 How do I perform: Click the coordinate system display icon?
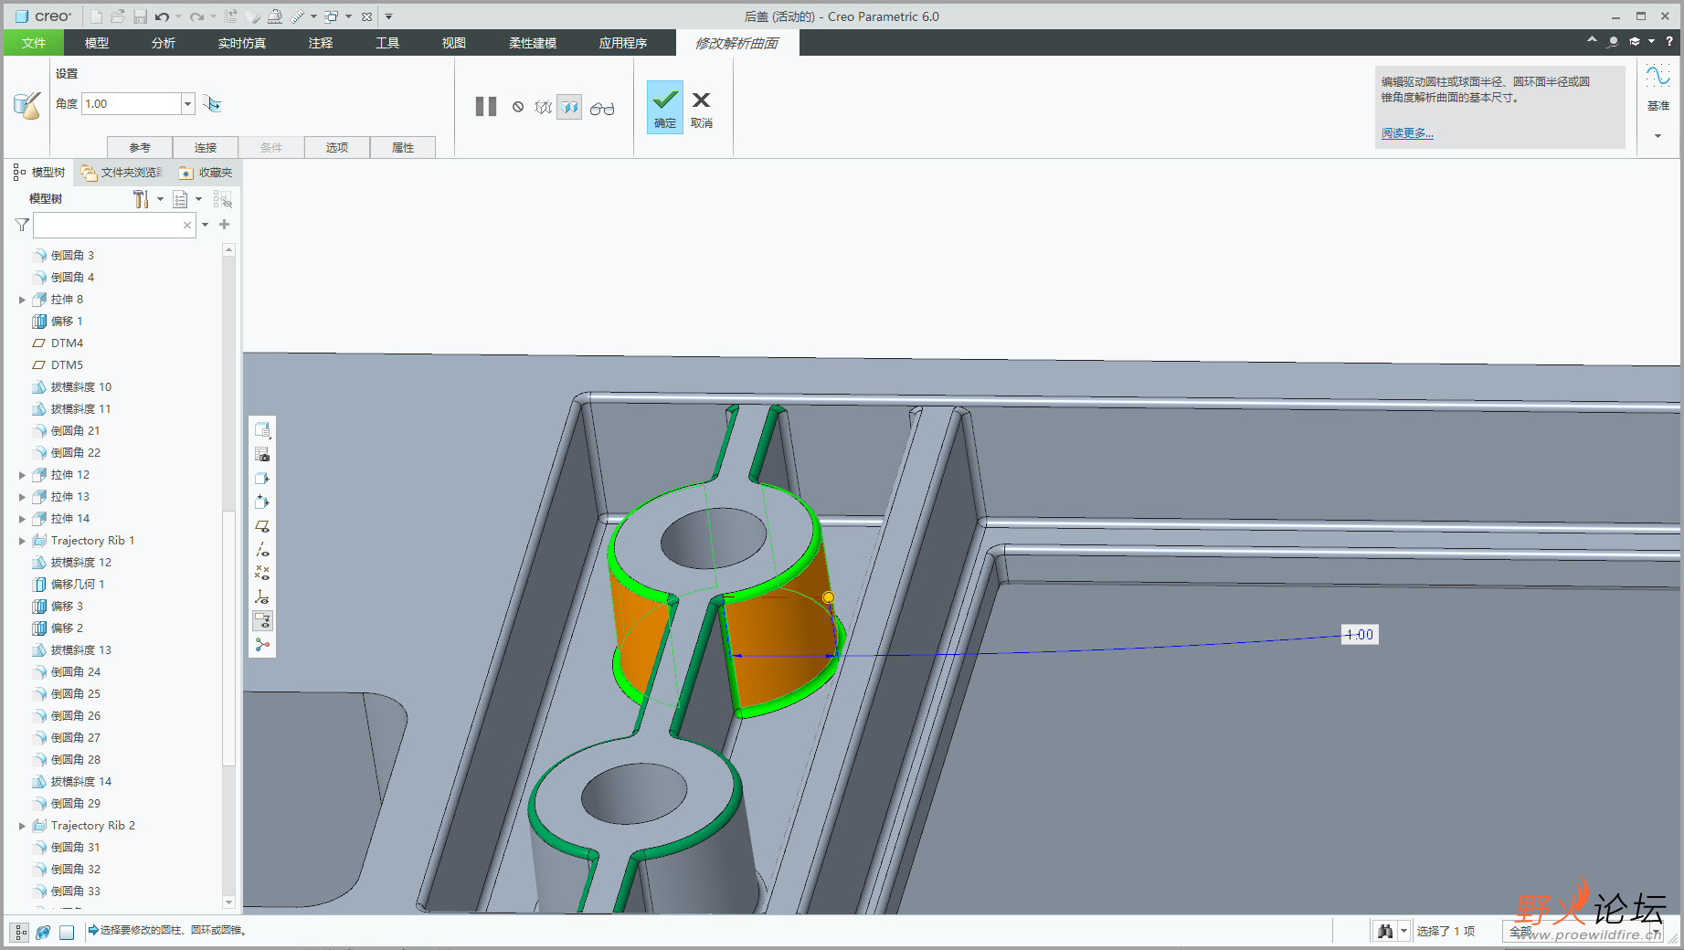[x=262, y=597]
